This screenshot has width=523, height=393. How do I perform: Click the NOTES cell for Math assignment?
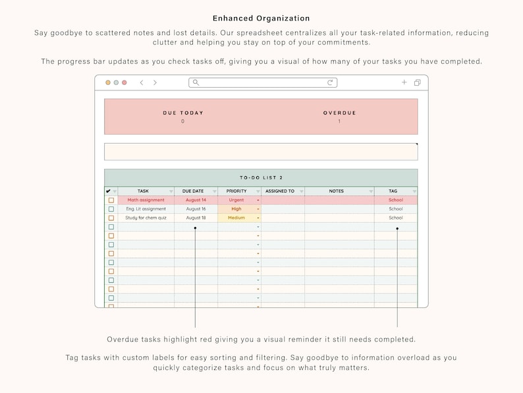[339, 200]
